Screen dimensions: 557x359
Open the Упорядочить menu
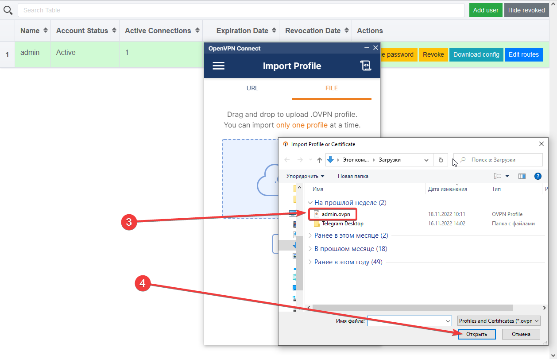(x=305, y=176)
